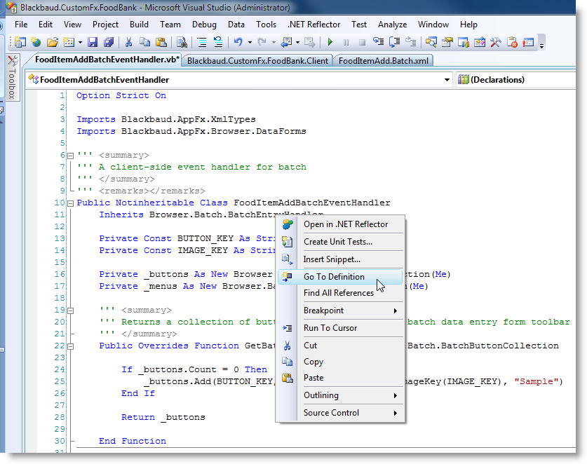
Task: Click the Save All icon
Action: click(x=109, y=42)
